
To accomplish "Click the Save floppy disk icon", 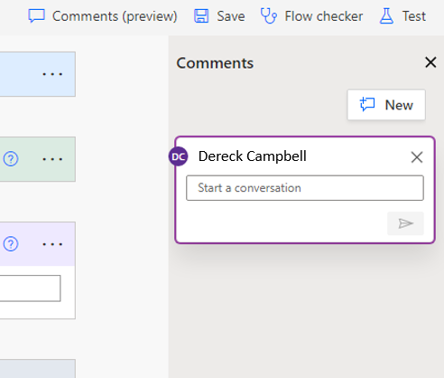I will tap(201, 16).
